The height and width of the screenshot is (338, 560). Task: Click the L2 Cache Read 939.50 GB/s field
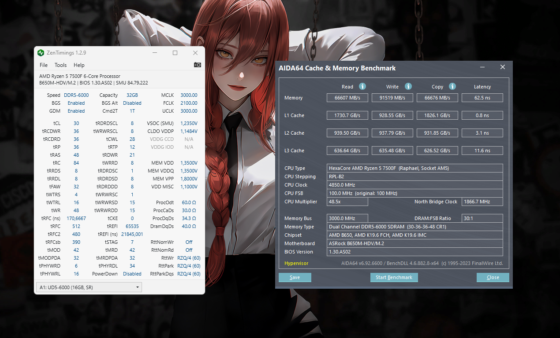[x=347, y=133]
